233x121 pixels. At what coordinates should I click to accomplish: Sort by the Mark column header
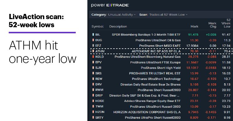pyautogui.click(x=194, y=26)
